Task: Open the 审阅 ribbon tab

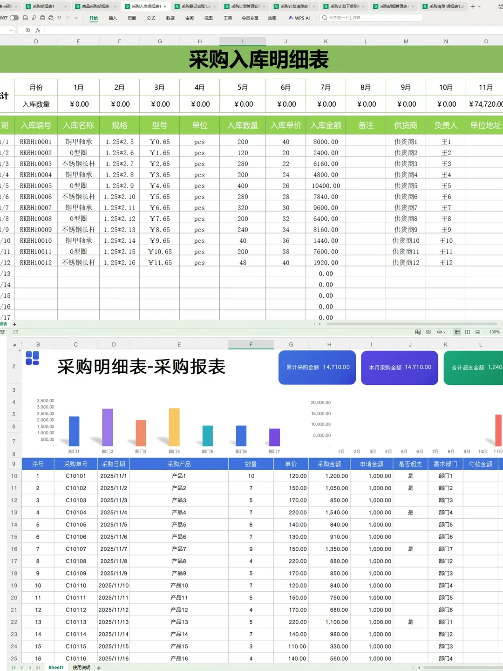Action: [x=189, y=18]
